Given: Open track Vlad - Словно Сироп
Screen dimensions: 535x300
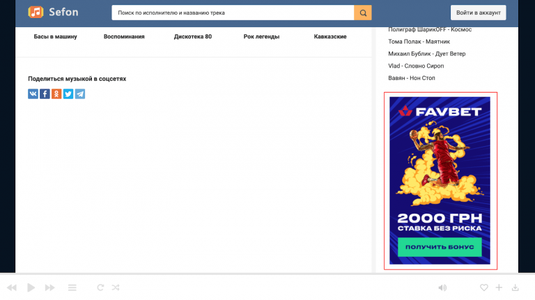Looking at the screenshot, I should pos(416,66).
